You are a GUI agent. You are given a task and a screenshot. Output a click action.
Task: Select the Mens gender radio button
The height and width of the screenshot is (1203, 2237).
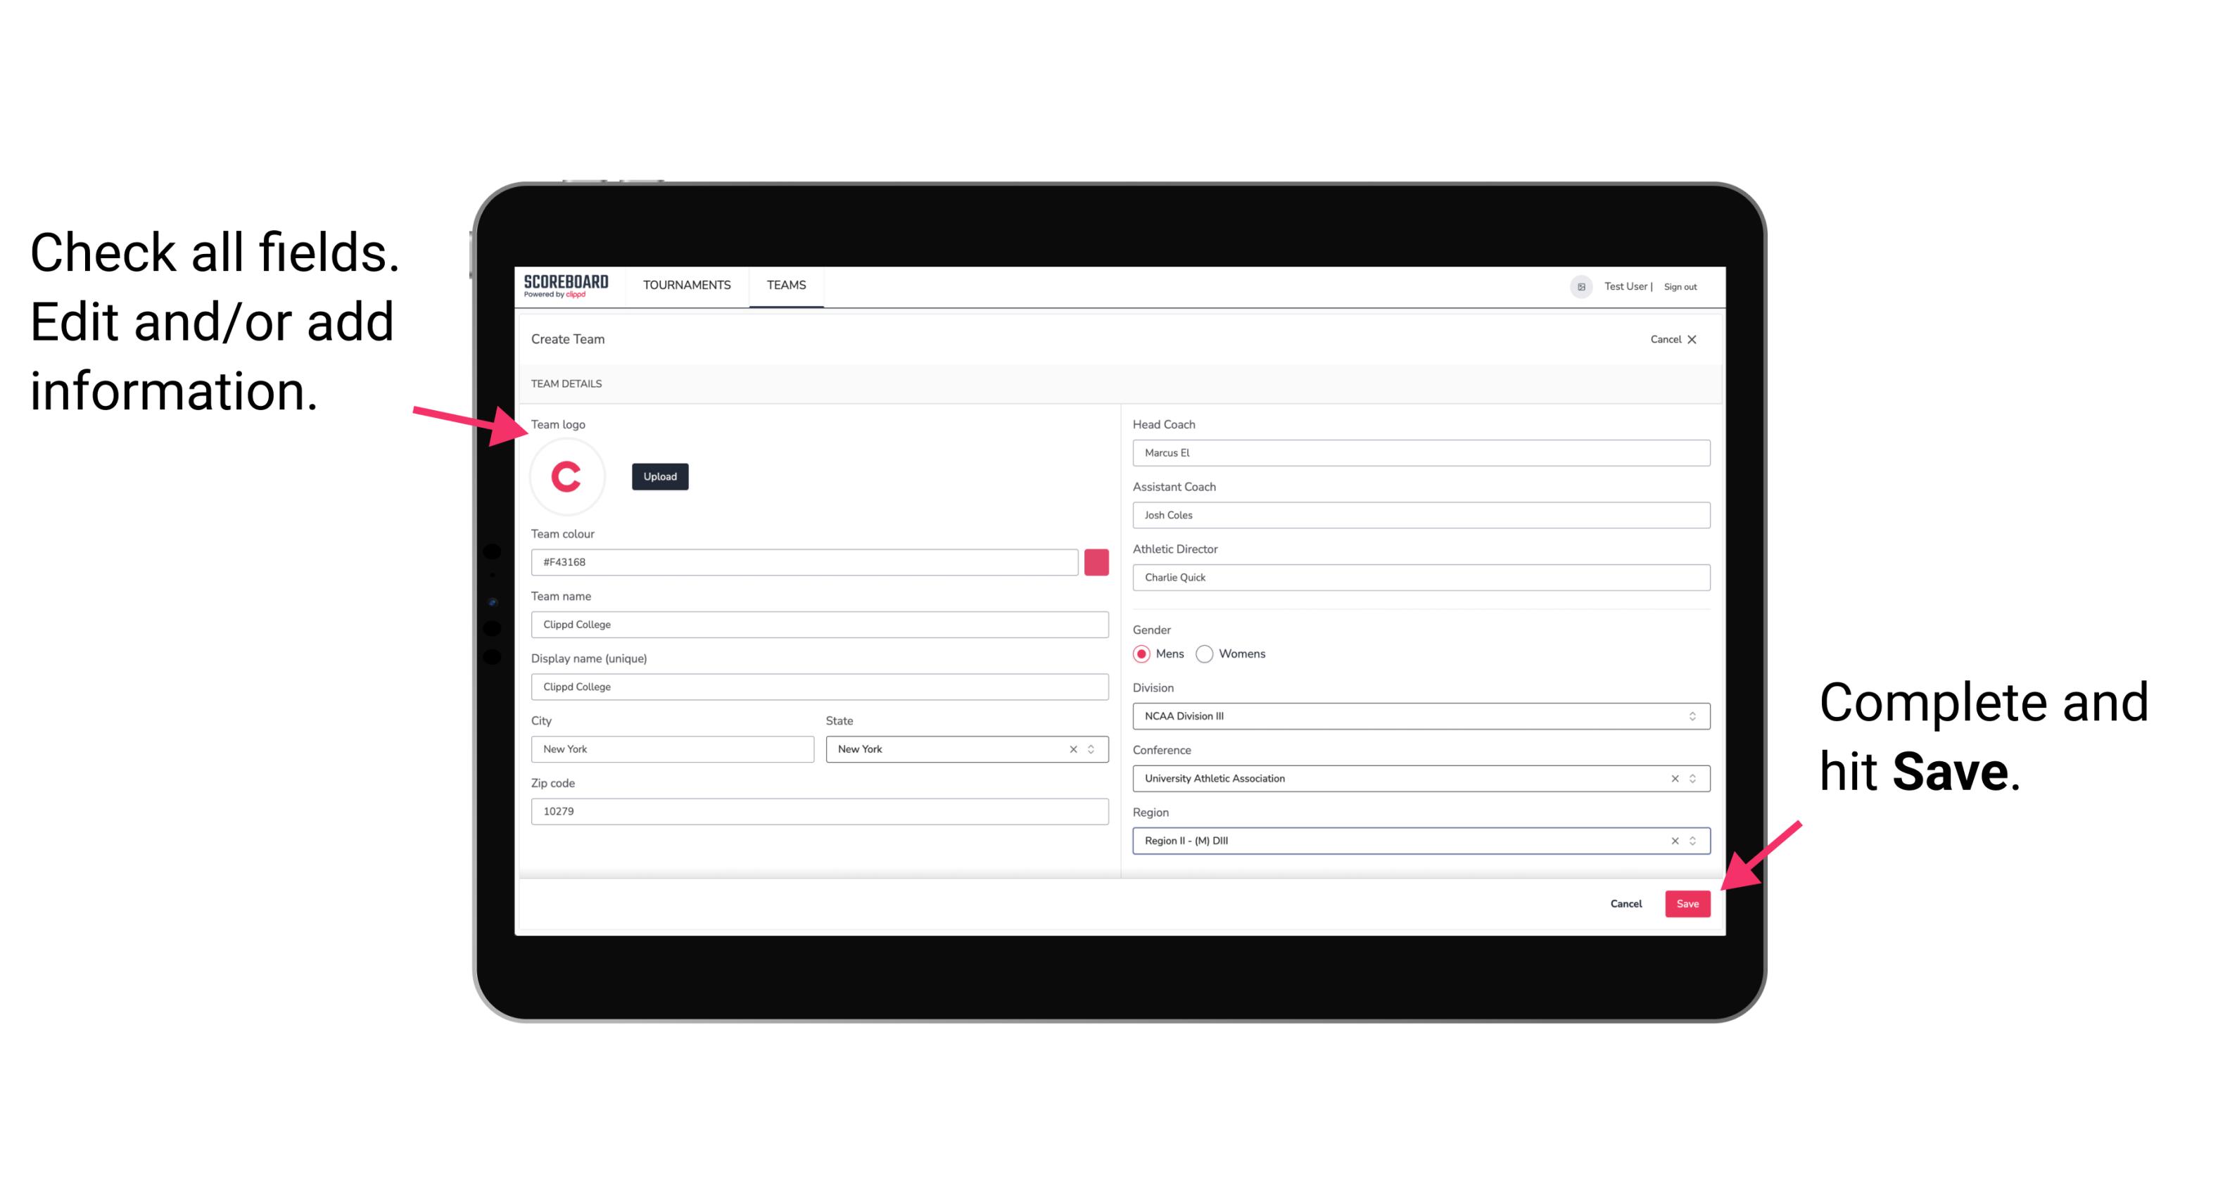click(x=1141, y=654)
